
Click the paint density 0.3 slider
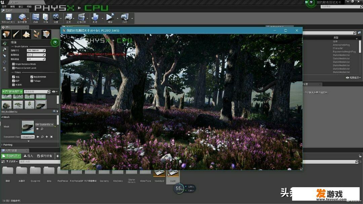(36, 55)
